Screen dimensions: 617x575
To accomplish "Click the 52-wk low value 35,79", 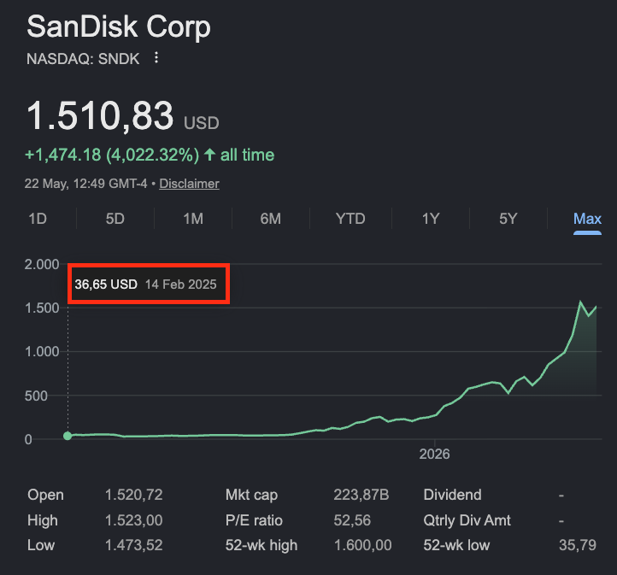I will tap(578, 545).
